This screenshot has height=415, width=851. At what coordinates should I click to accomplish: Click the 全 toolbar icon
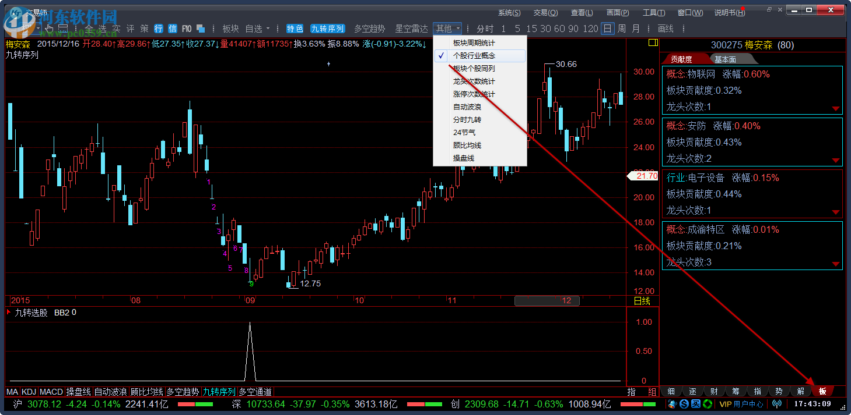point(89,29)
